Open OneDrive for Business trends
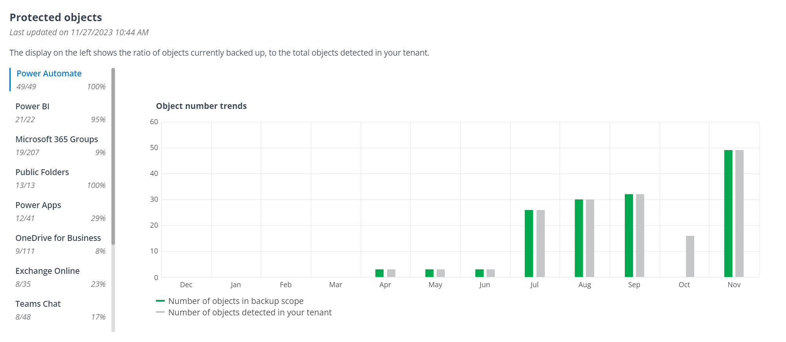The width and height of the screenshot is (786, 342). pyautogui.click(x=58, y=238)
